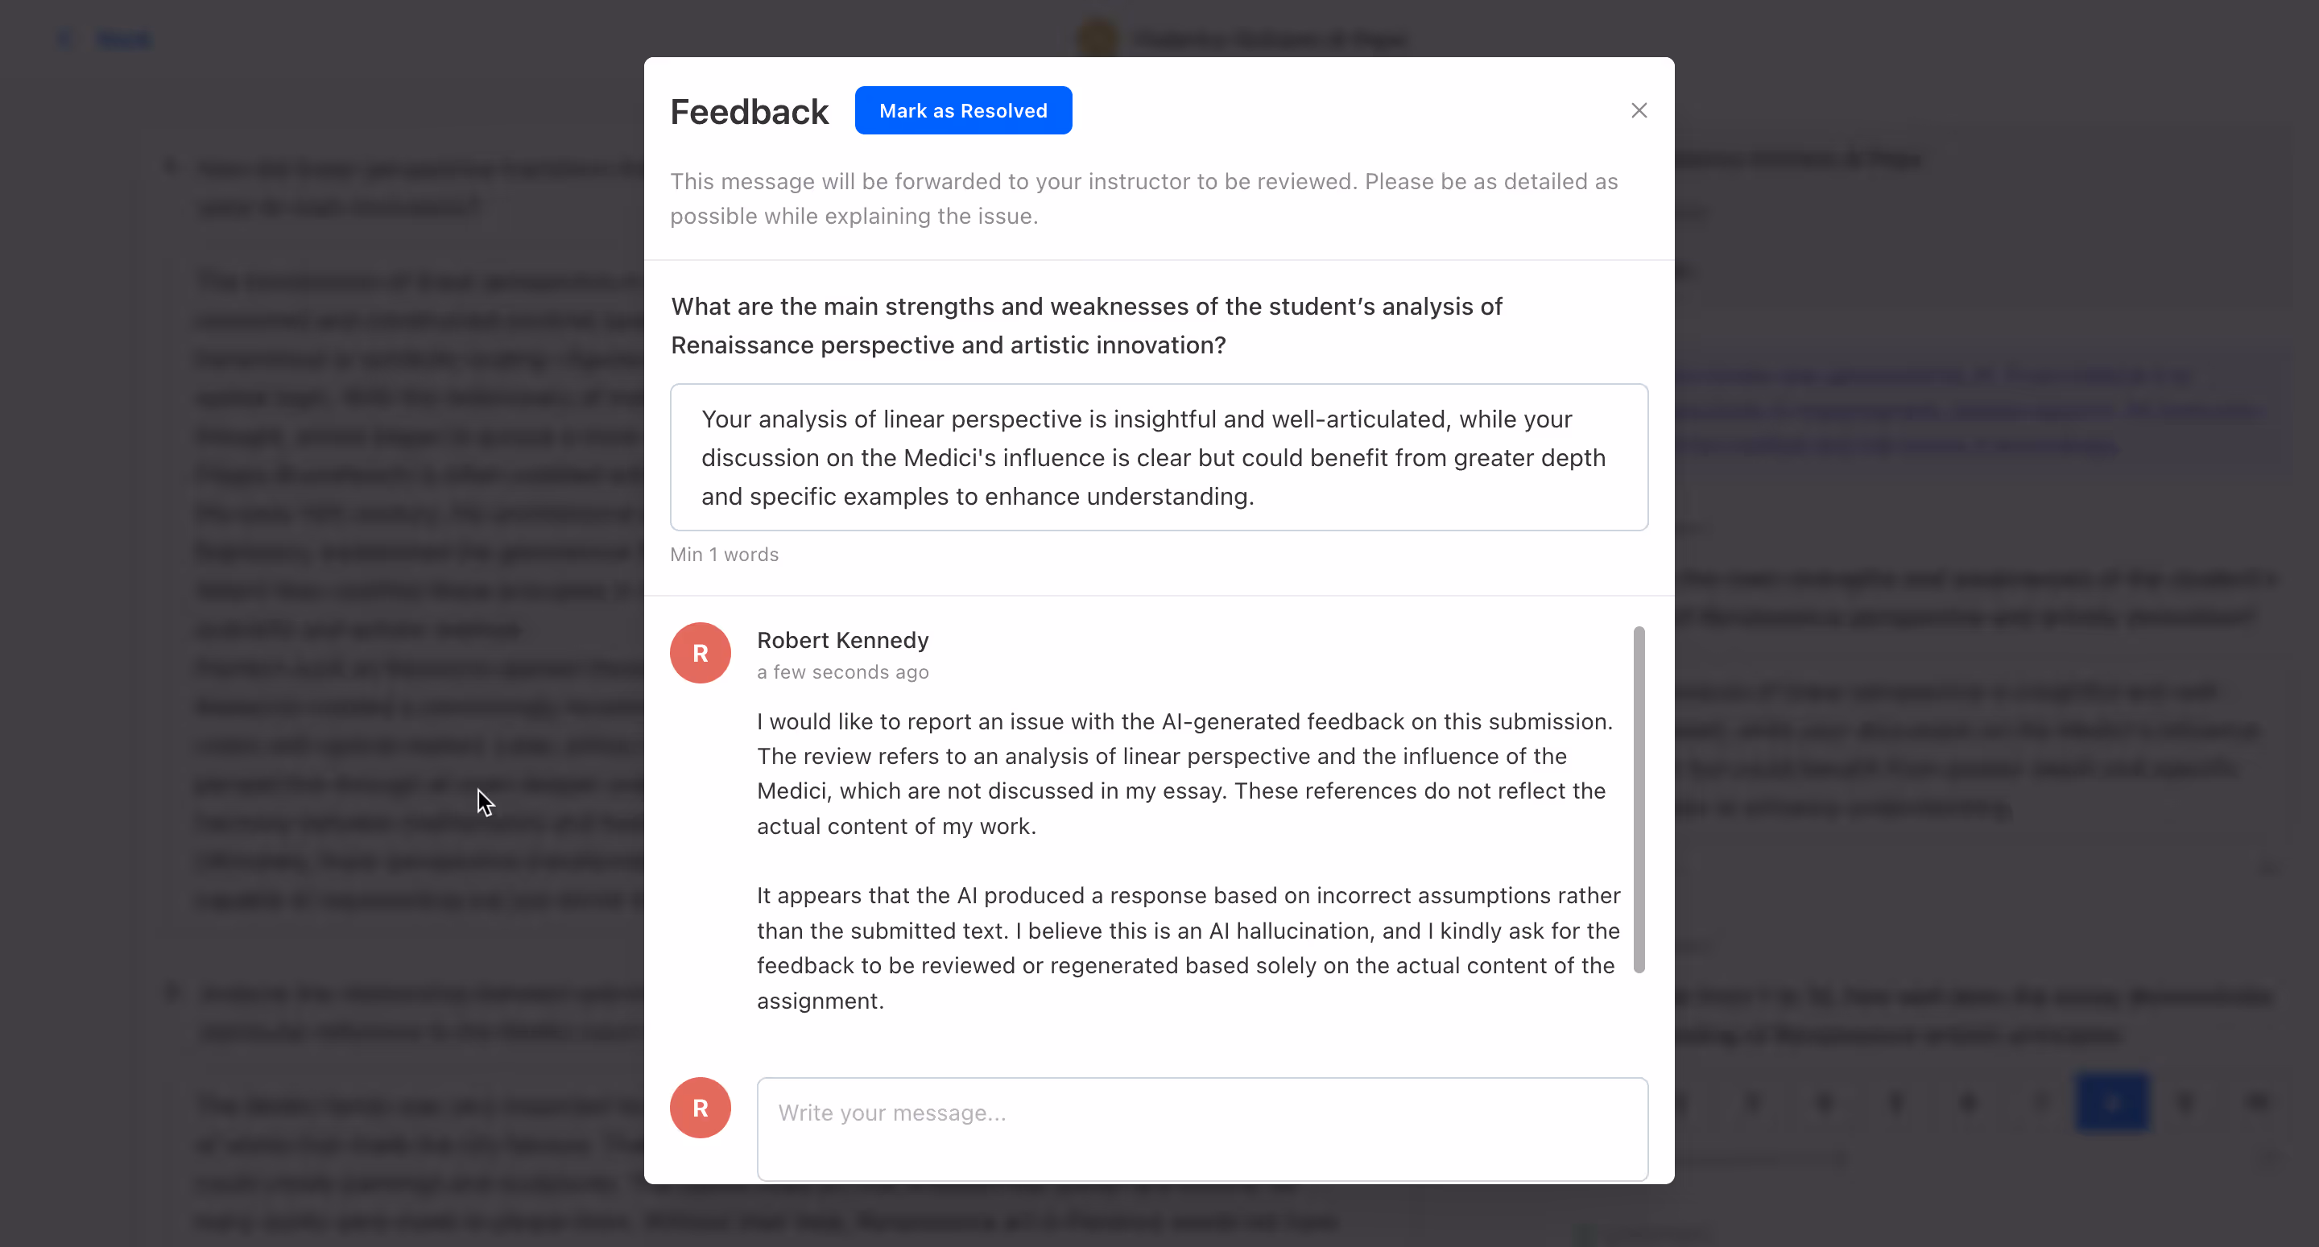Click Robert Kennedy's name in the comment
This screenshot has width=2319, height=1247.
click(841, 640)
